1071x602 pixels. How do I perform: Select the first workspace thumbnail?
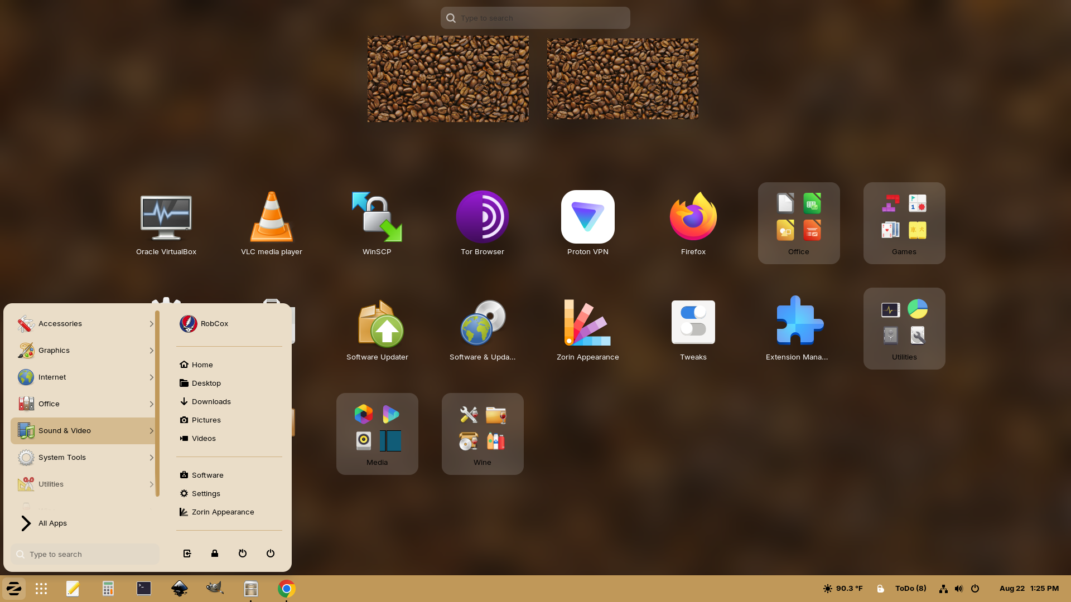coord(448,79)
